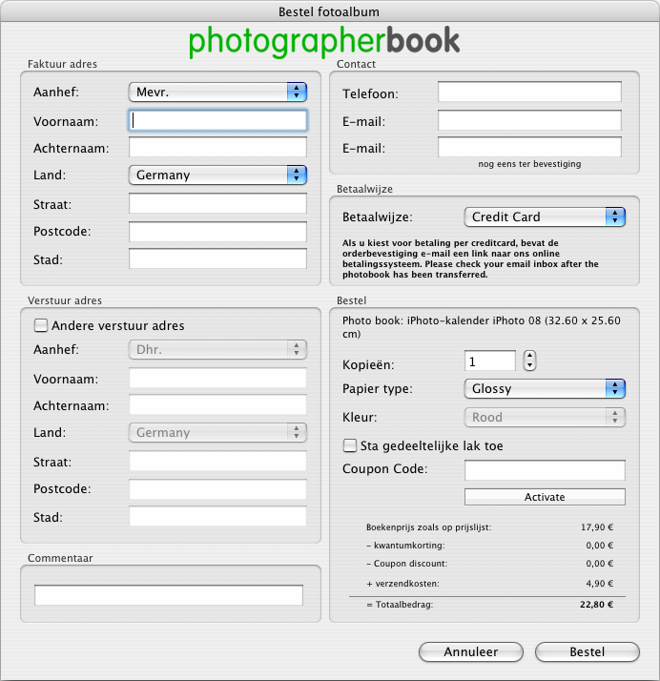
Task: Click the Faktuur adres Postcode field
Action: pos(217,232)
